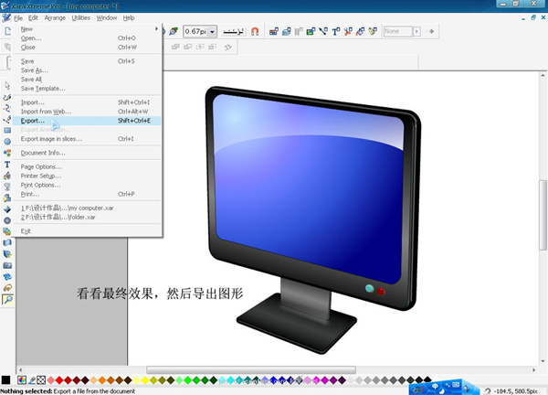This screenshot has width=548, height=395.
Task: Choose Print... menu entry
Action: click(x=87, y=194)
